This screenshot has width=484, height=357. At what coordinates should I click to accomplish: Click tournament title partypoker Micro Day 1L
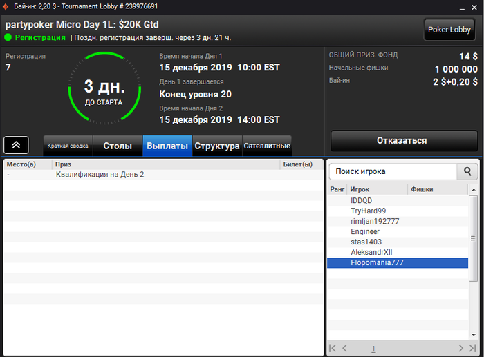pos(82,25)
